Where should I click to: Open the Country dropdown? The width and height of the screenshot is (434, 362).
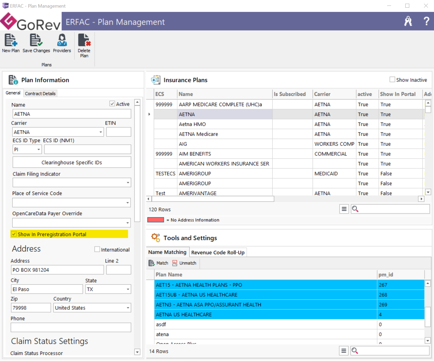[x=128, y=308]
